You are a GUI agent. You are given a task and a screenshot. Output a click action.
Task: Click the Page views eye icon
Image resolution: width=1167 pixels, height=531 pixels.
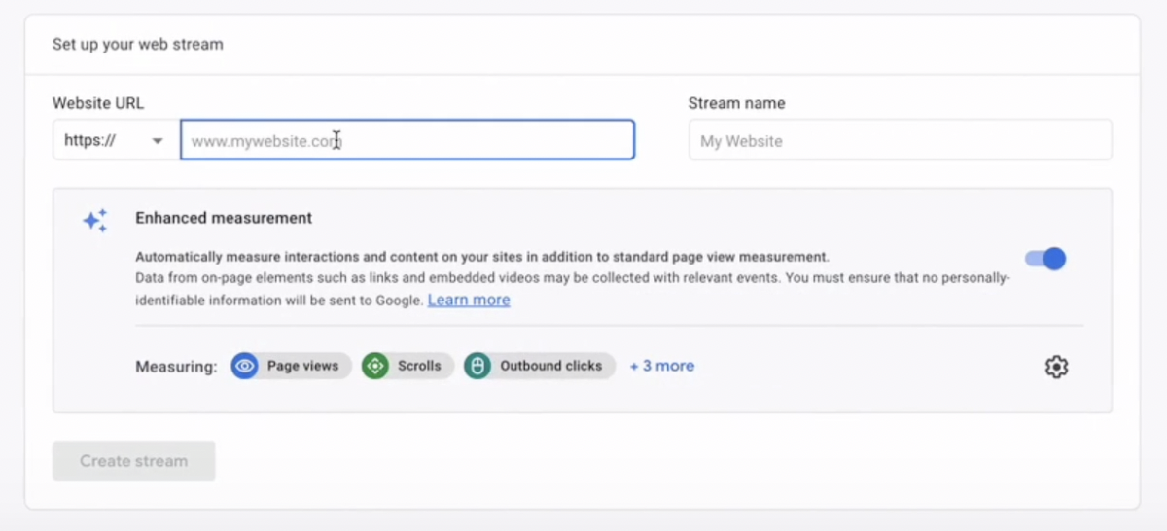[x=245, y=366]
